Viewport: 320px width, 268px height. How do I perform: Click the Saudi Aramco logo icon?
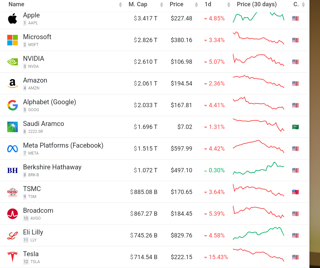click(13, 127)
